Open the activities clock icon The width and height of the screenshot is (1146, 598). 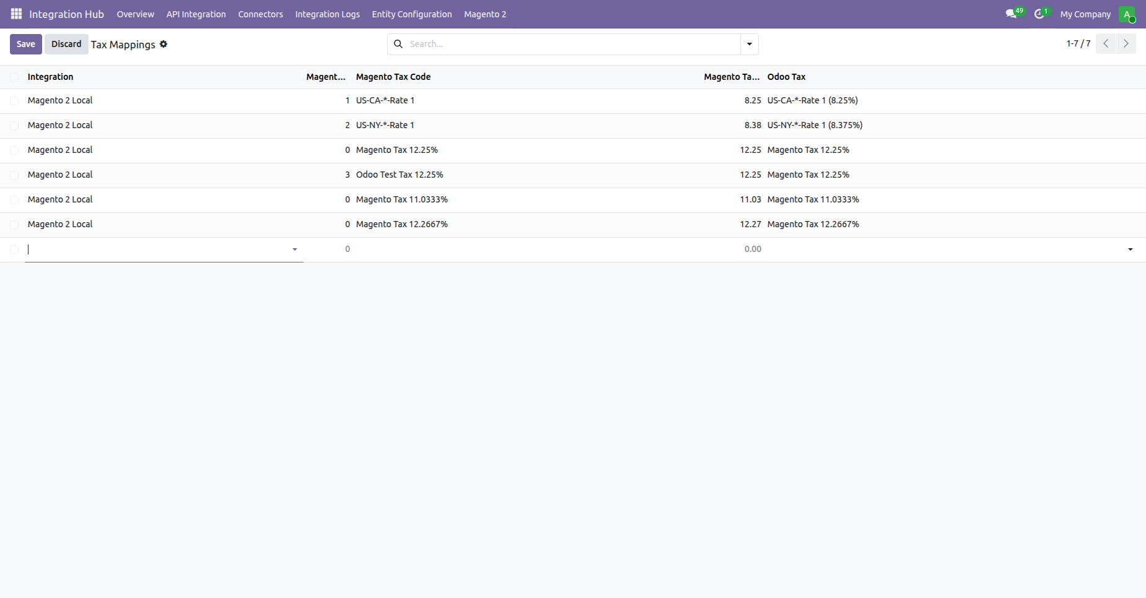1039,14
